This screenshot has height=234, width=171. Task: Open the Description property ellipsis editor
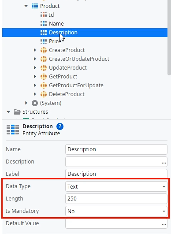point(164,163)
